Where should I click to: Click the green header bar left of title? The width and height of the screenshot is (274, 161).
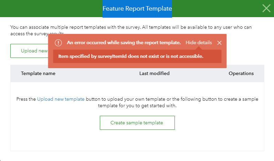coord(51,8)
